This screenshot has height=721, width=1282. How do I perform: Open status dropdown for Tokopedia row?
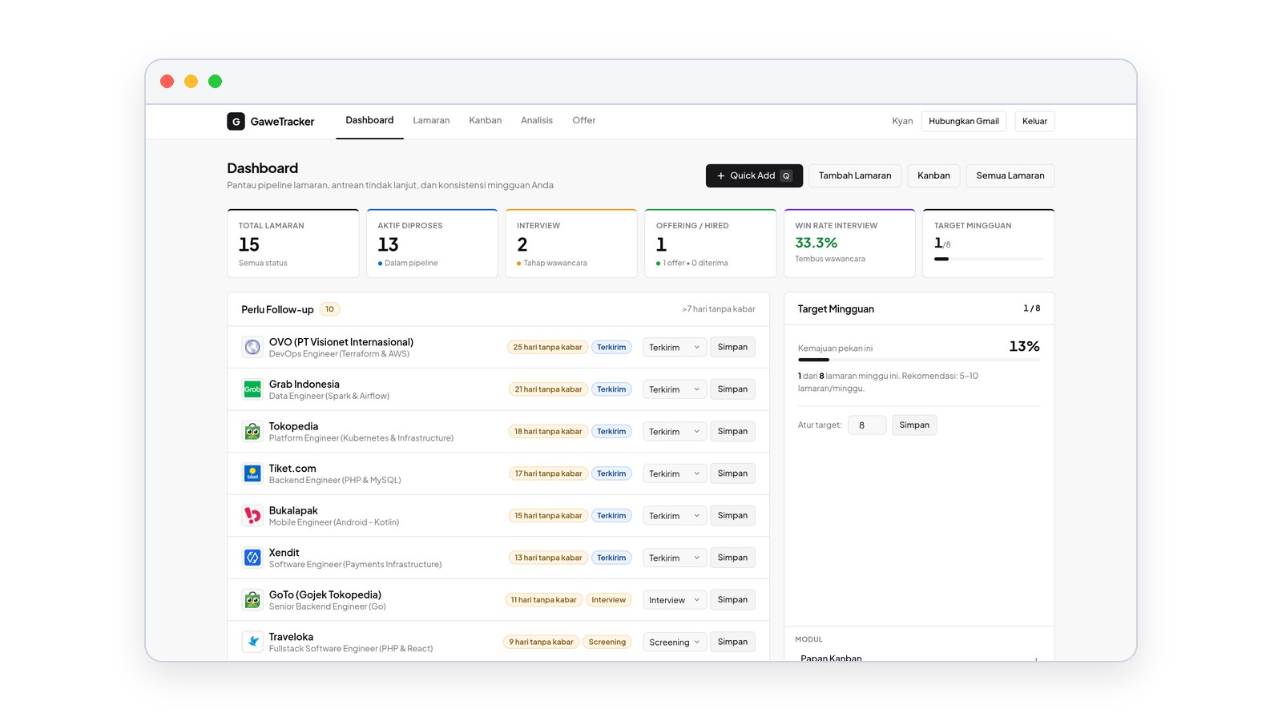[x=675, y=431]
